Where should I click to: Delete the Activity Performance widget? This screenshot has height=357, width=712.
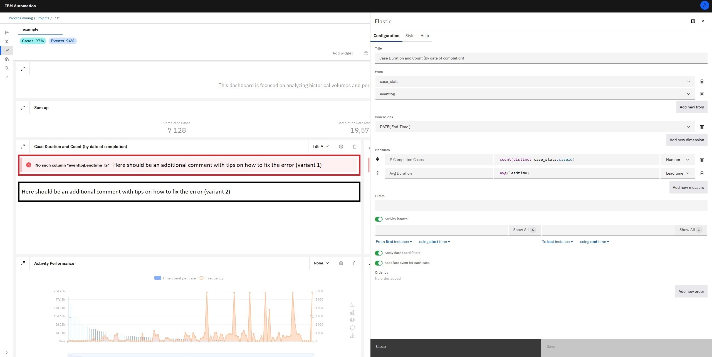point(354,263)
